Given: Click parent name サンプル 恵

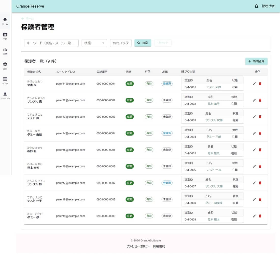Looking at the screenshot, I should coord(34,102).
